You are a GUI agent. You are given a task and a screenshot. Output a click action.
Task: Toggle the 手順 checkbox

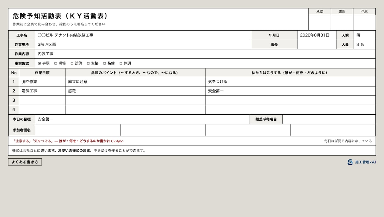[39, 63]
